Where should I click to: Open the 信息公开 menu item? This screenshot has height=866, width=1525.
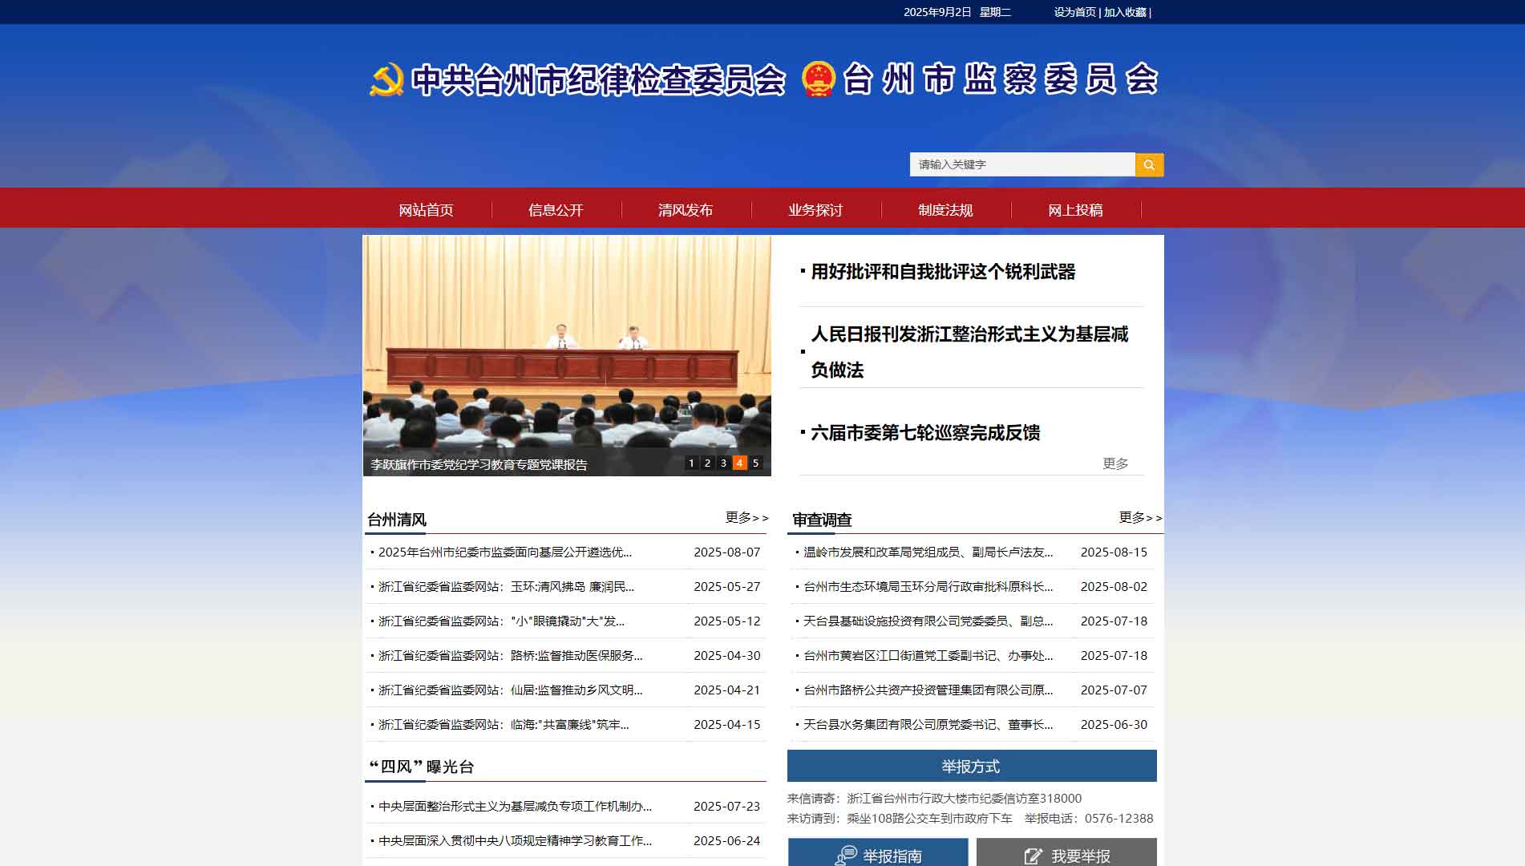pos(556,210)
